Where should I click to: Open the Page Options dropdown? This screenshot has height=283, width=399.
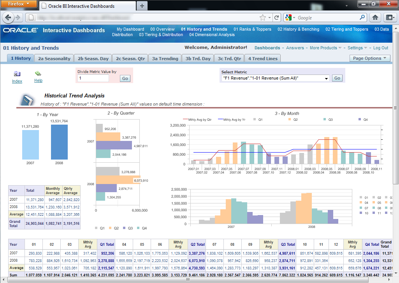[370, 58]
